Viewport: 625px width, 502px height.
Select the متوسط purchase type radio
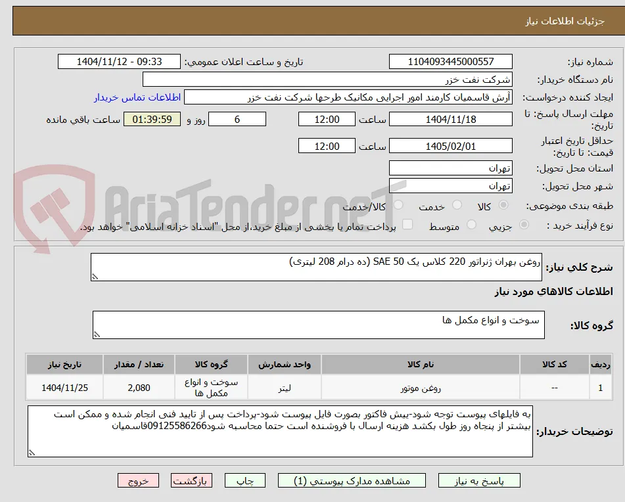471,225
